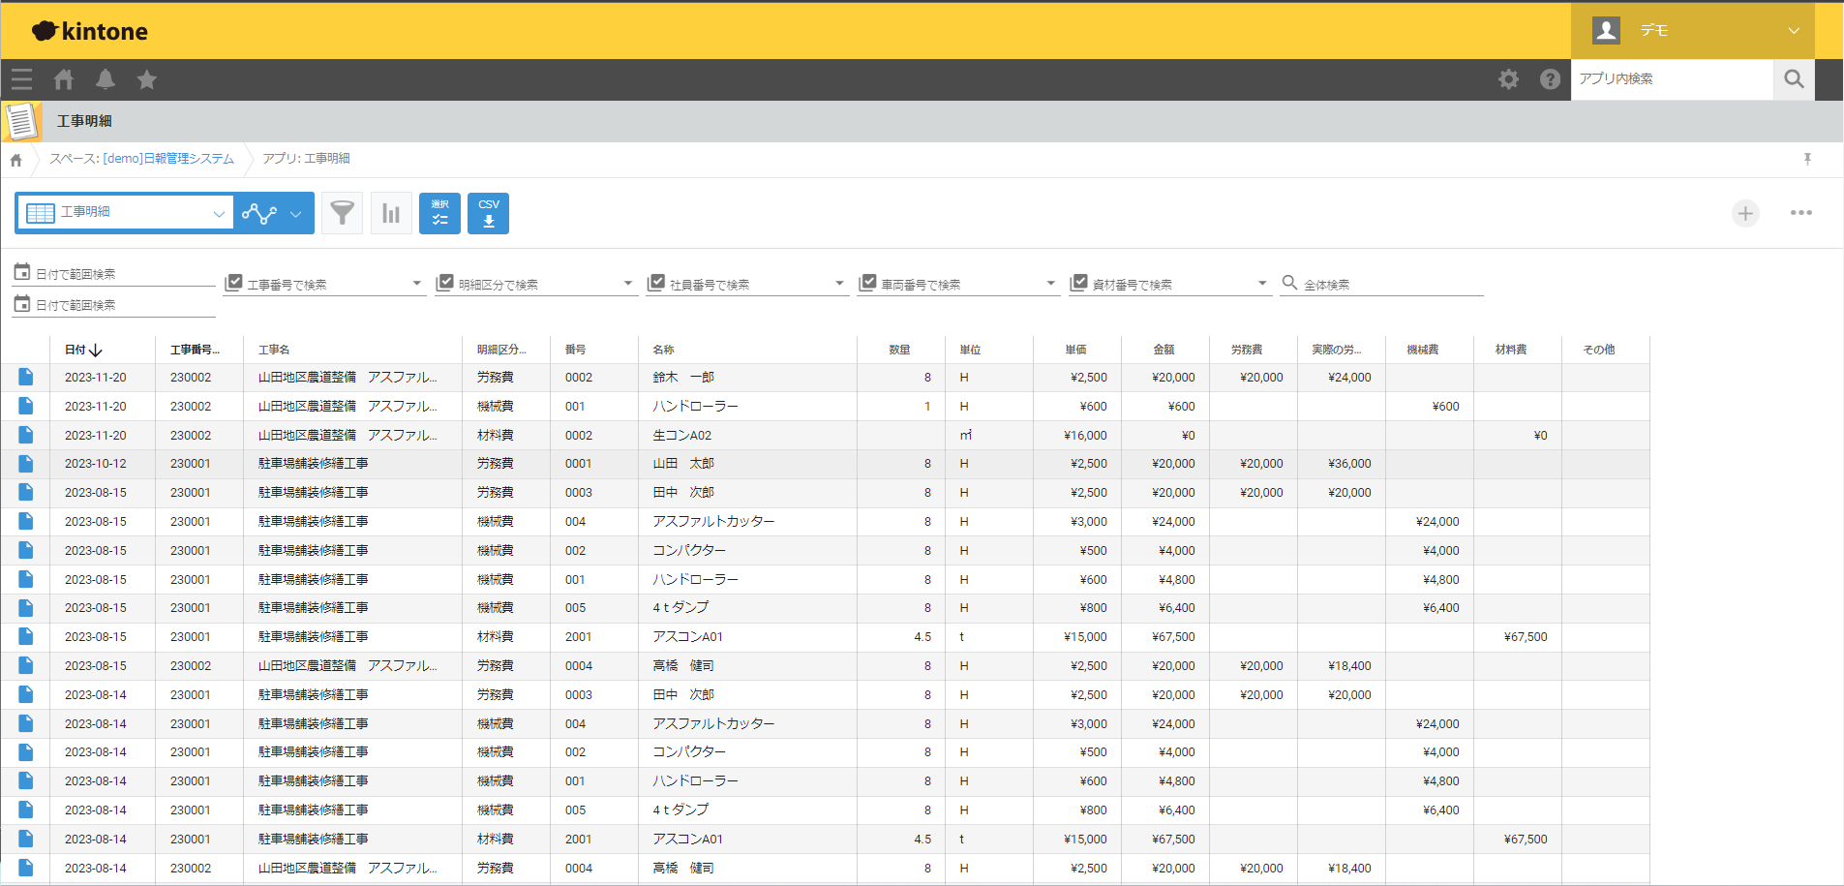
Task: Open the デモ user account menu
Action: 1692,31
